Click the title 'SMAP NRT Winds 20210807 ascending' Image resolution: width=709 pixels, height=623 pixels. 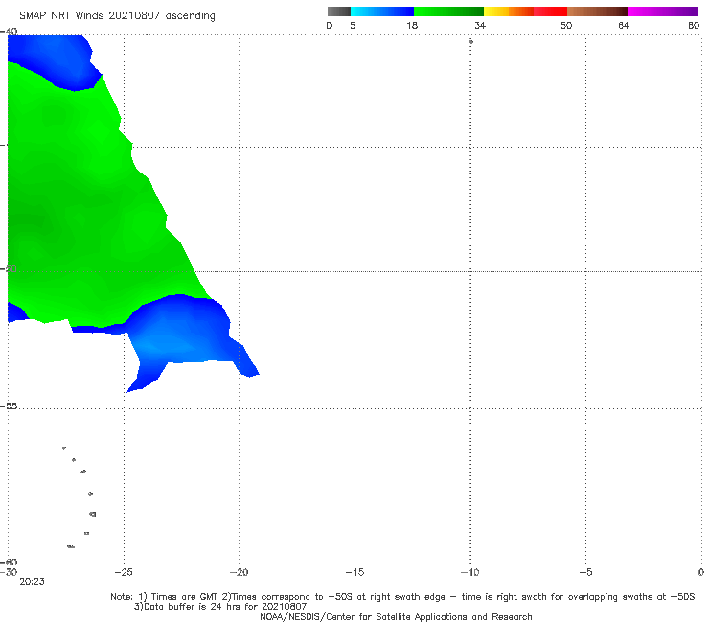(117, 15)
